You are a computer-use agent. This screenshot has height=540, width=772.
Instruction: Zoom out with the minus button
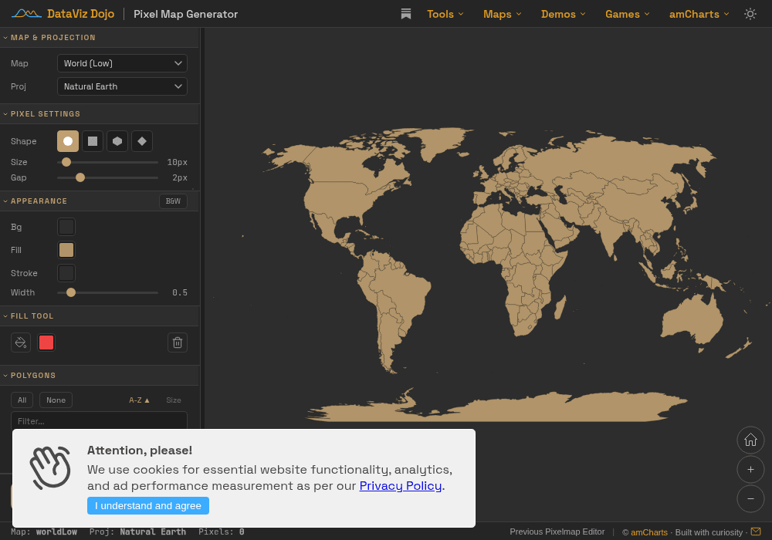750,498
